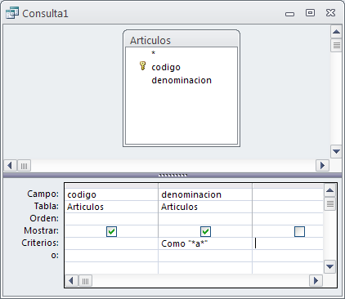Check the Mostrar box in the empty third column
This screenshot has height=299, width=345.
point(299,232)
